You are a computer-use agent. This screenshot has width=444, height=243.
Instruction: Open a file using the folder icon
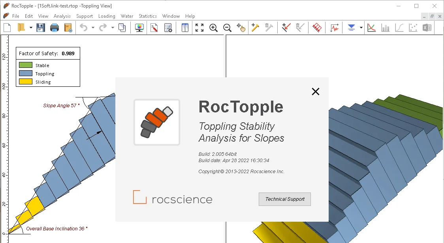tap(21, 28)
